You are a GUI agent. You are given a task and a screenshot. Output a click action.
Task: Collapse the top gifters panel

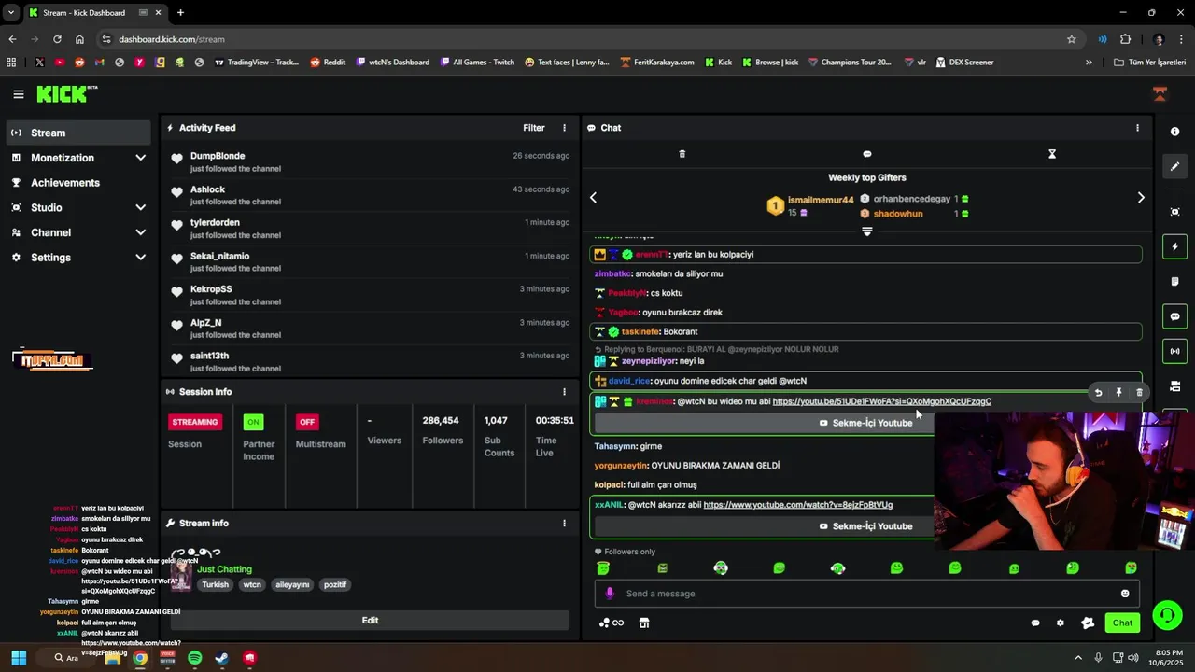pos(866,231)
